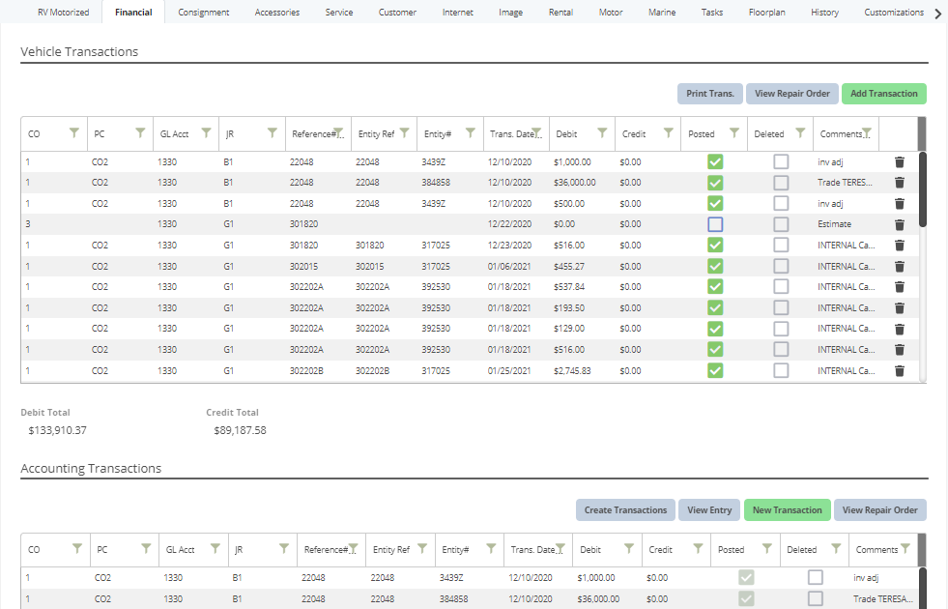Filter Accounting Transactions by Posted column

click(x=766, y=548)
